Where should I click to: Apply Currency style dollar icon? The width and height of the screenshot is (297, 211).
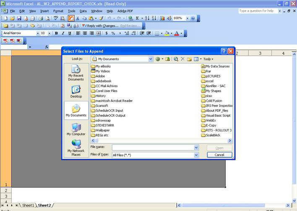[x=107, y=33]
